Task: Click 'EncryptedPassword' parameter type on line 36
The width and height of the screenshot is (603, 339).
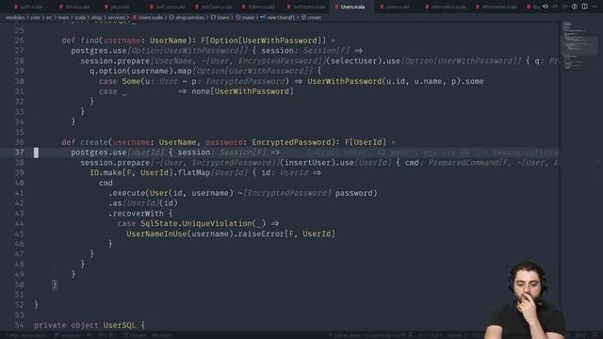Action: coord(291,142)
